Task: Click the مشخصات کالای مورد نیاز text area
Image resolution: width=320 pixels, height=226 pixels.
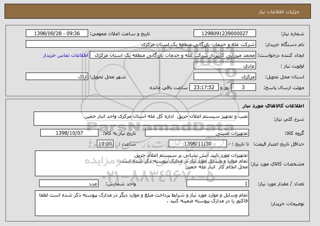Action: (x=142, y=163)
